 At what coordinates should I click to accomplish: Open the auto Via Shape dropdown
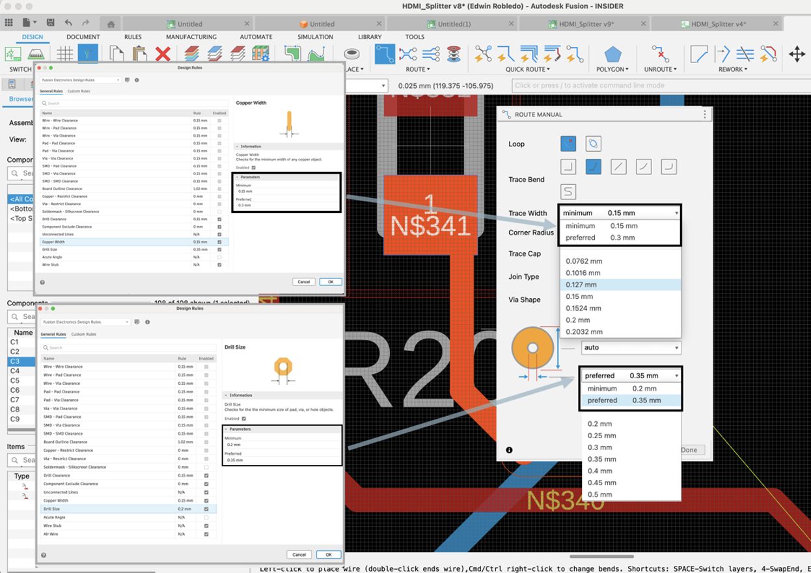(x=630, y=348)
